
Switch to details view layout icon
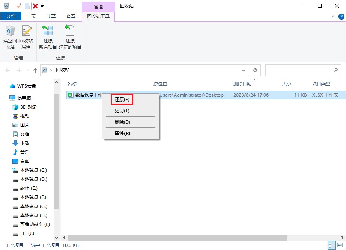click(332, 245)
